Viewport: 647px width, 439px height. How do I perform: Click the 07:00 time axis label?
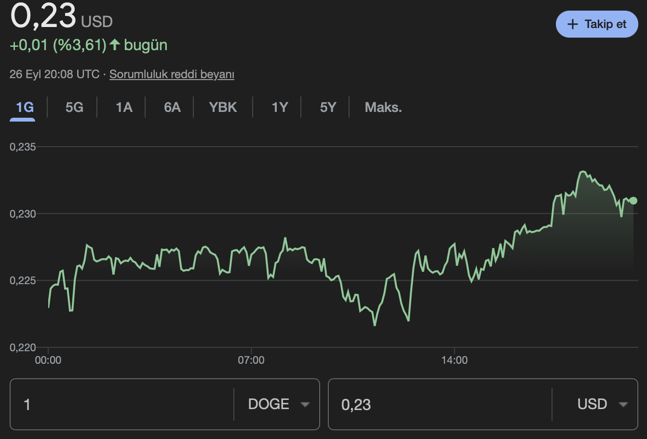(x=251, y=360)
